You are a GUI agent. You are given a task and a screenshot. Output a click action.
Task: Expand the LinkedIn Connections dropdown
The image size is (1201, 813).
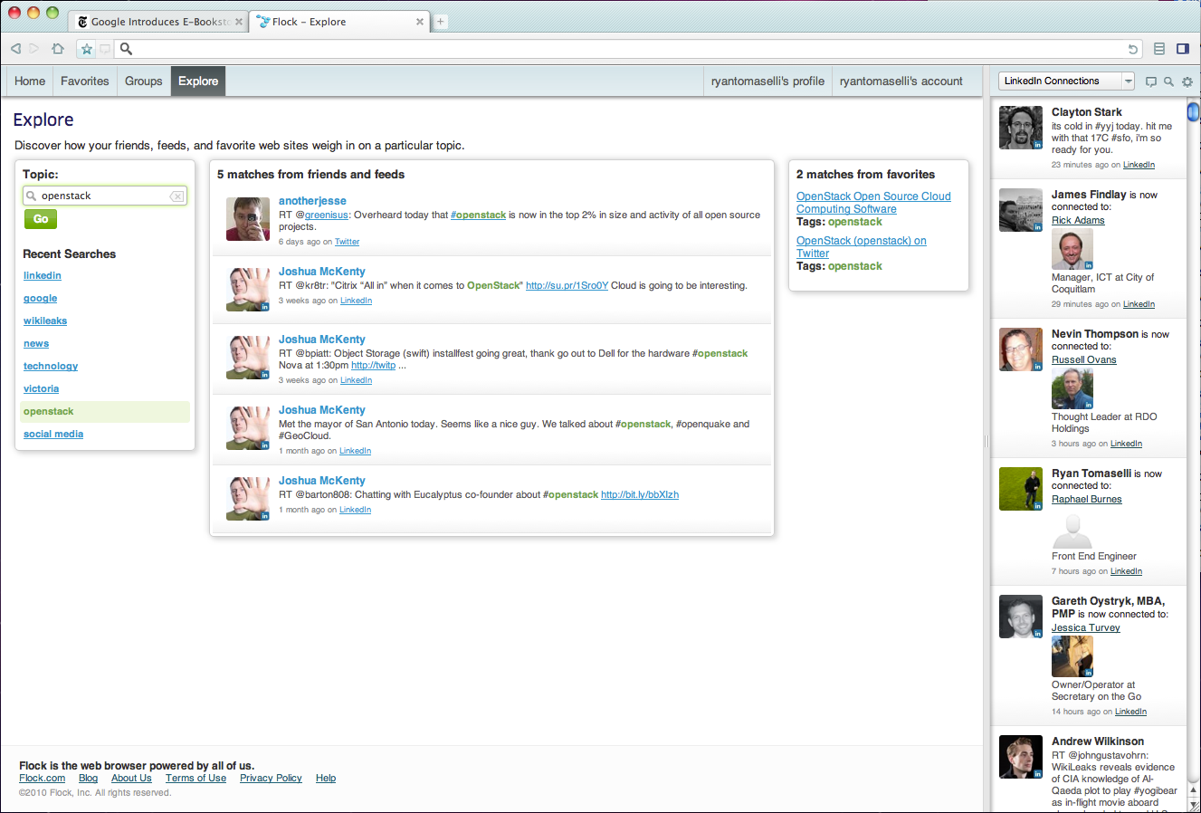pos(1128,81)
